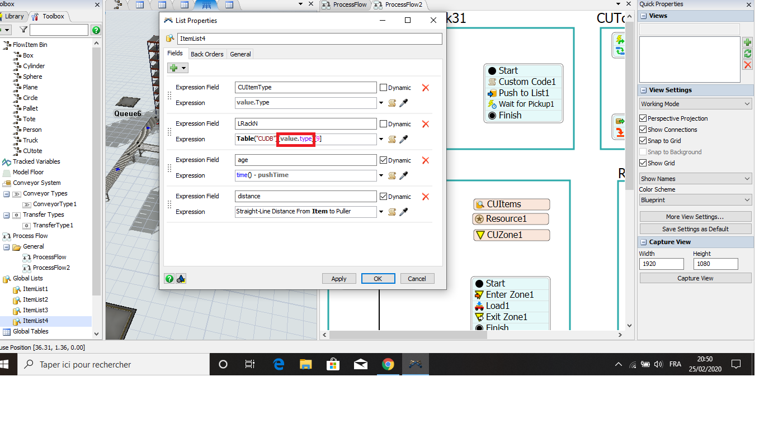Click sampler eyedropper for CUItemType expression
Image resolution: width=764 pixels, height=429 pixels.
point(403,103)
